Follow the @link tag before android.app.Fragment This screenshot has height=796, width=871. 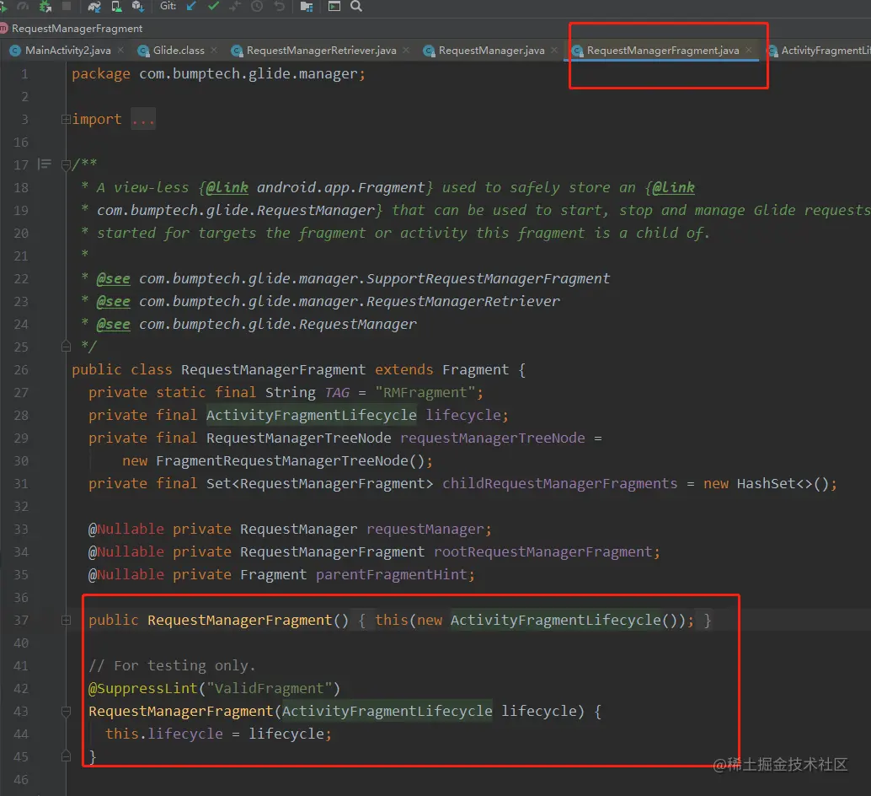(x=227, y=188)
